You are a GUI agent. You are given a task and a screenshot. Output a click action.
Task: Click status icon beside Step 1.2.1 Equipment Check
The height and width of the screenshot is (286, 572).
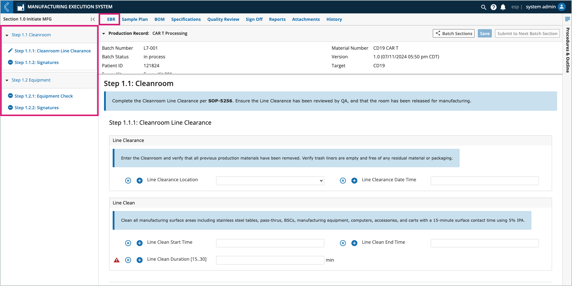(10, 96)
